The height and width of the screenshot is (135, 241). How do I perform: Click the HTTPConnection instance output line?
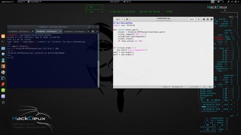pos(36,53)
